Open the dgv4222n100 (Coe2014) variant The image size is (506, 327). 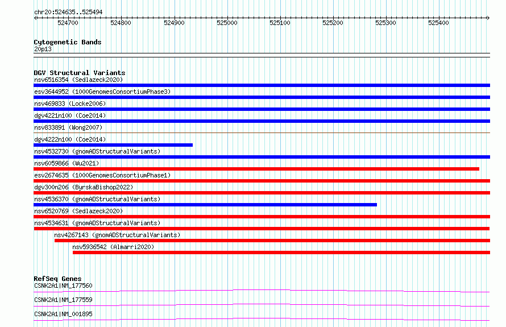[x=70, y=139]
